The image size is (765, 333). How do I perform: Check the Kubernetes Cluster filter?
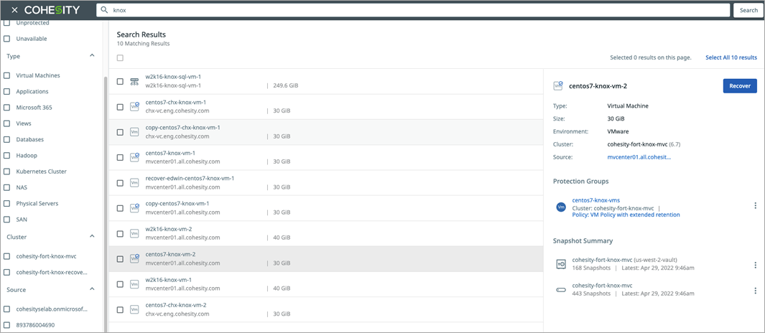(7, 172)
